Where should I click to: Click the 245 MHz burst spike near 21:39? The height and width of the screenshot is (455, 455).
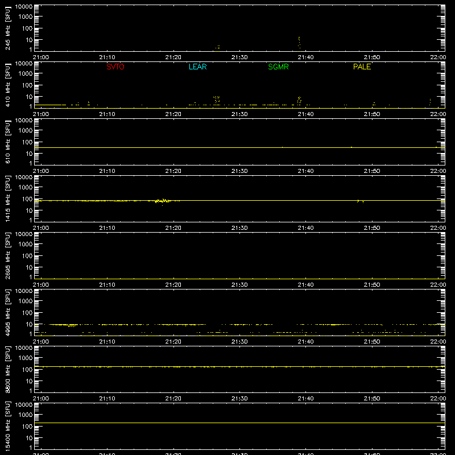(x=299, y=43)
